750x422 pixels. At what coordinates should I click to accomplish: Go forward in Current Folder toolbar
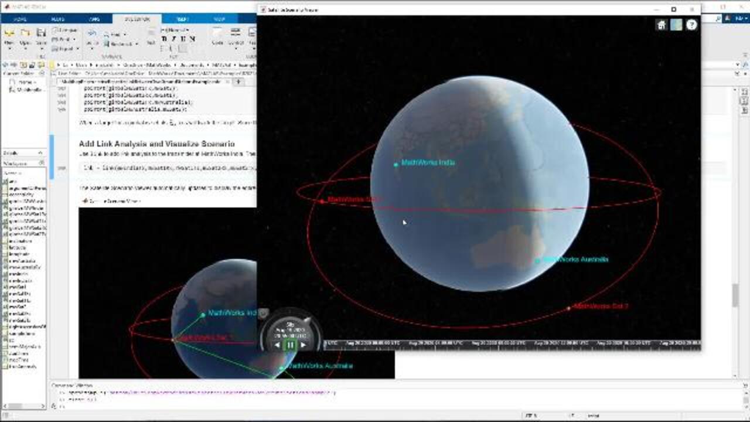point(14,65)
